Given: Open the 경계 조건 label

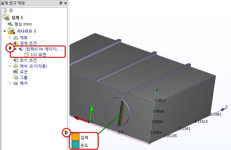Looking at the screenshot, I should coord(28,43).
